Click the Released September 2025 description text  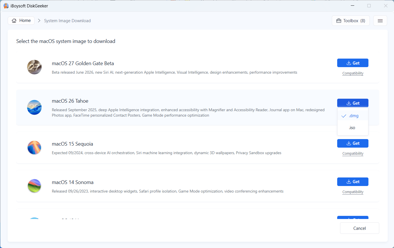pos(188,113)
